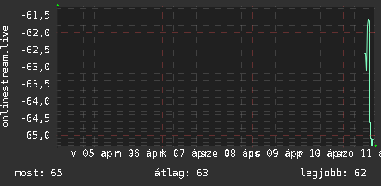
Task: Click the -65,0 Y-axis label
Action: pyautogui.click(x=35, y=135)
